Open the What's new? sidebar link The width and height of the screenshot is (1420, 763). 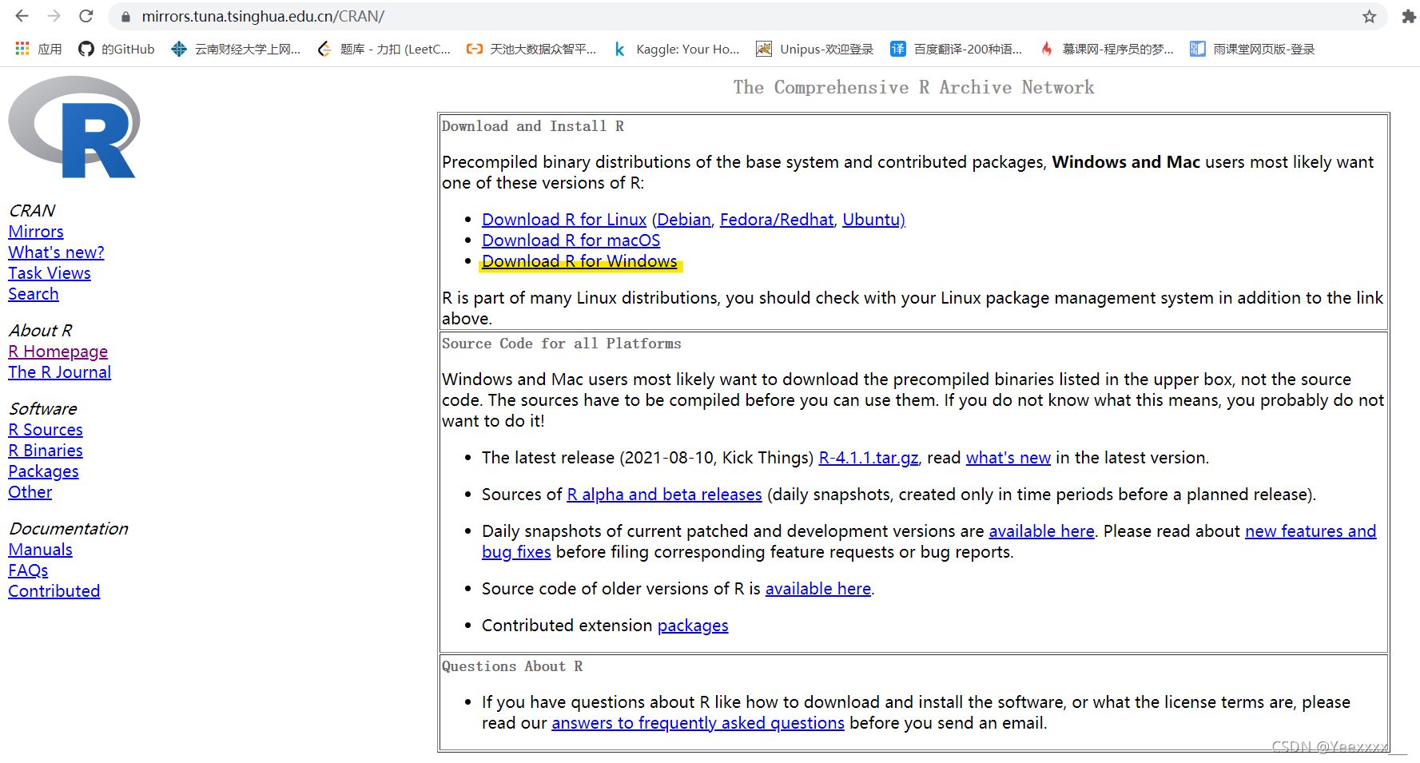tap(56, 252)
